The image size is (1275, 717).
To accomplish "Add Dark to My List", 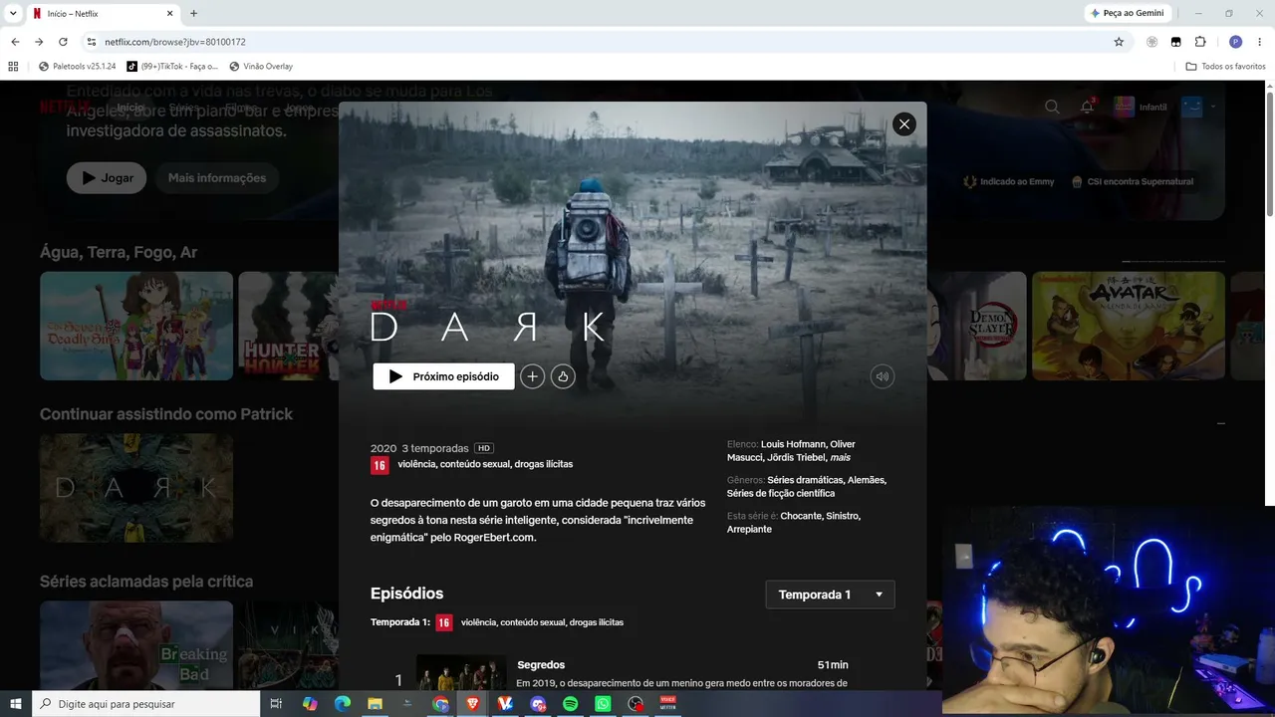I will [532, 376].
